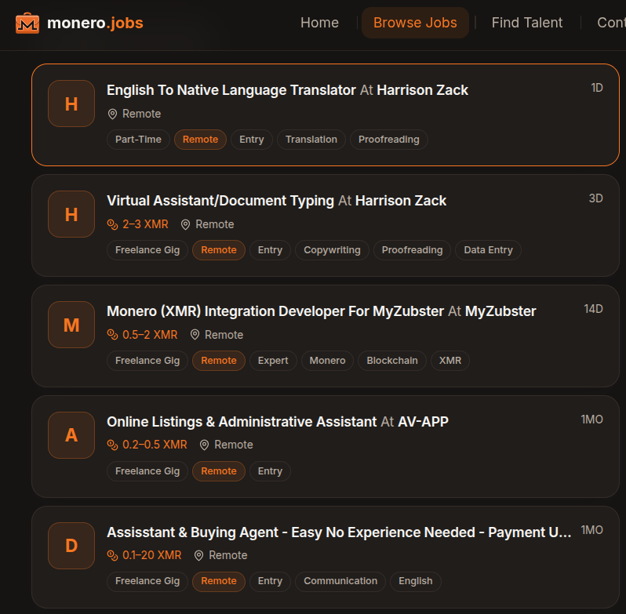The image size is (626, 614).
Task: Select the Blockchain tag
Action: click(392, 361)
